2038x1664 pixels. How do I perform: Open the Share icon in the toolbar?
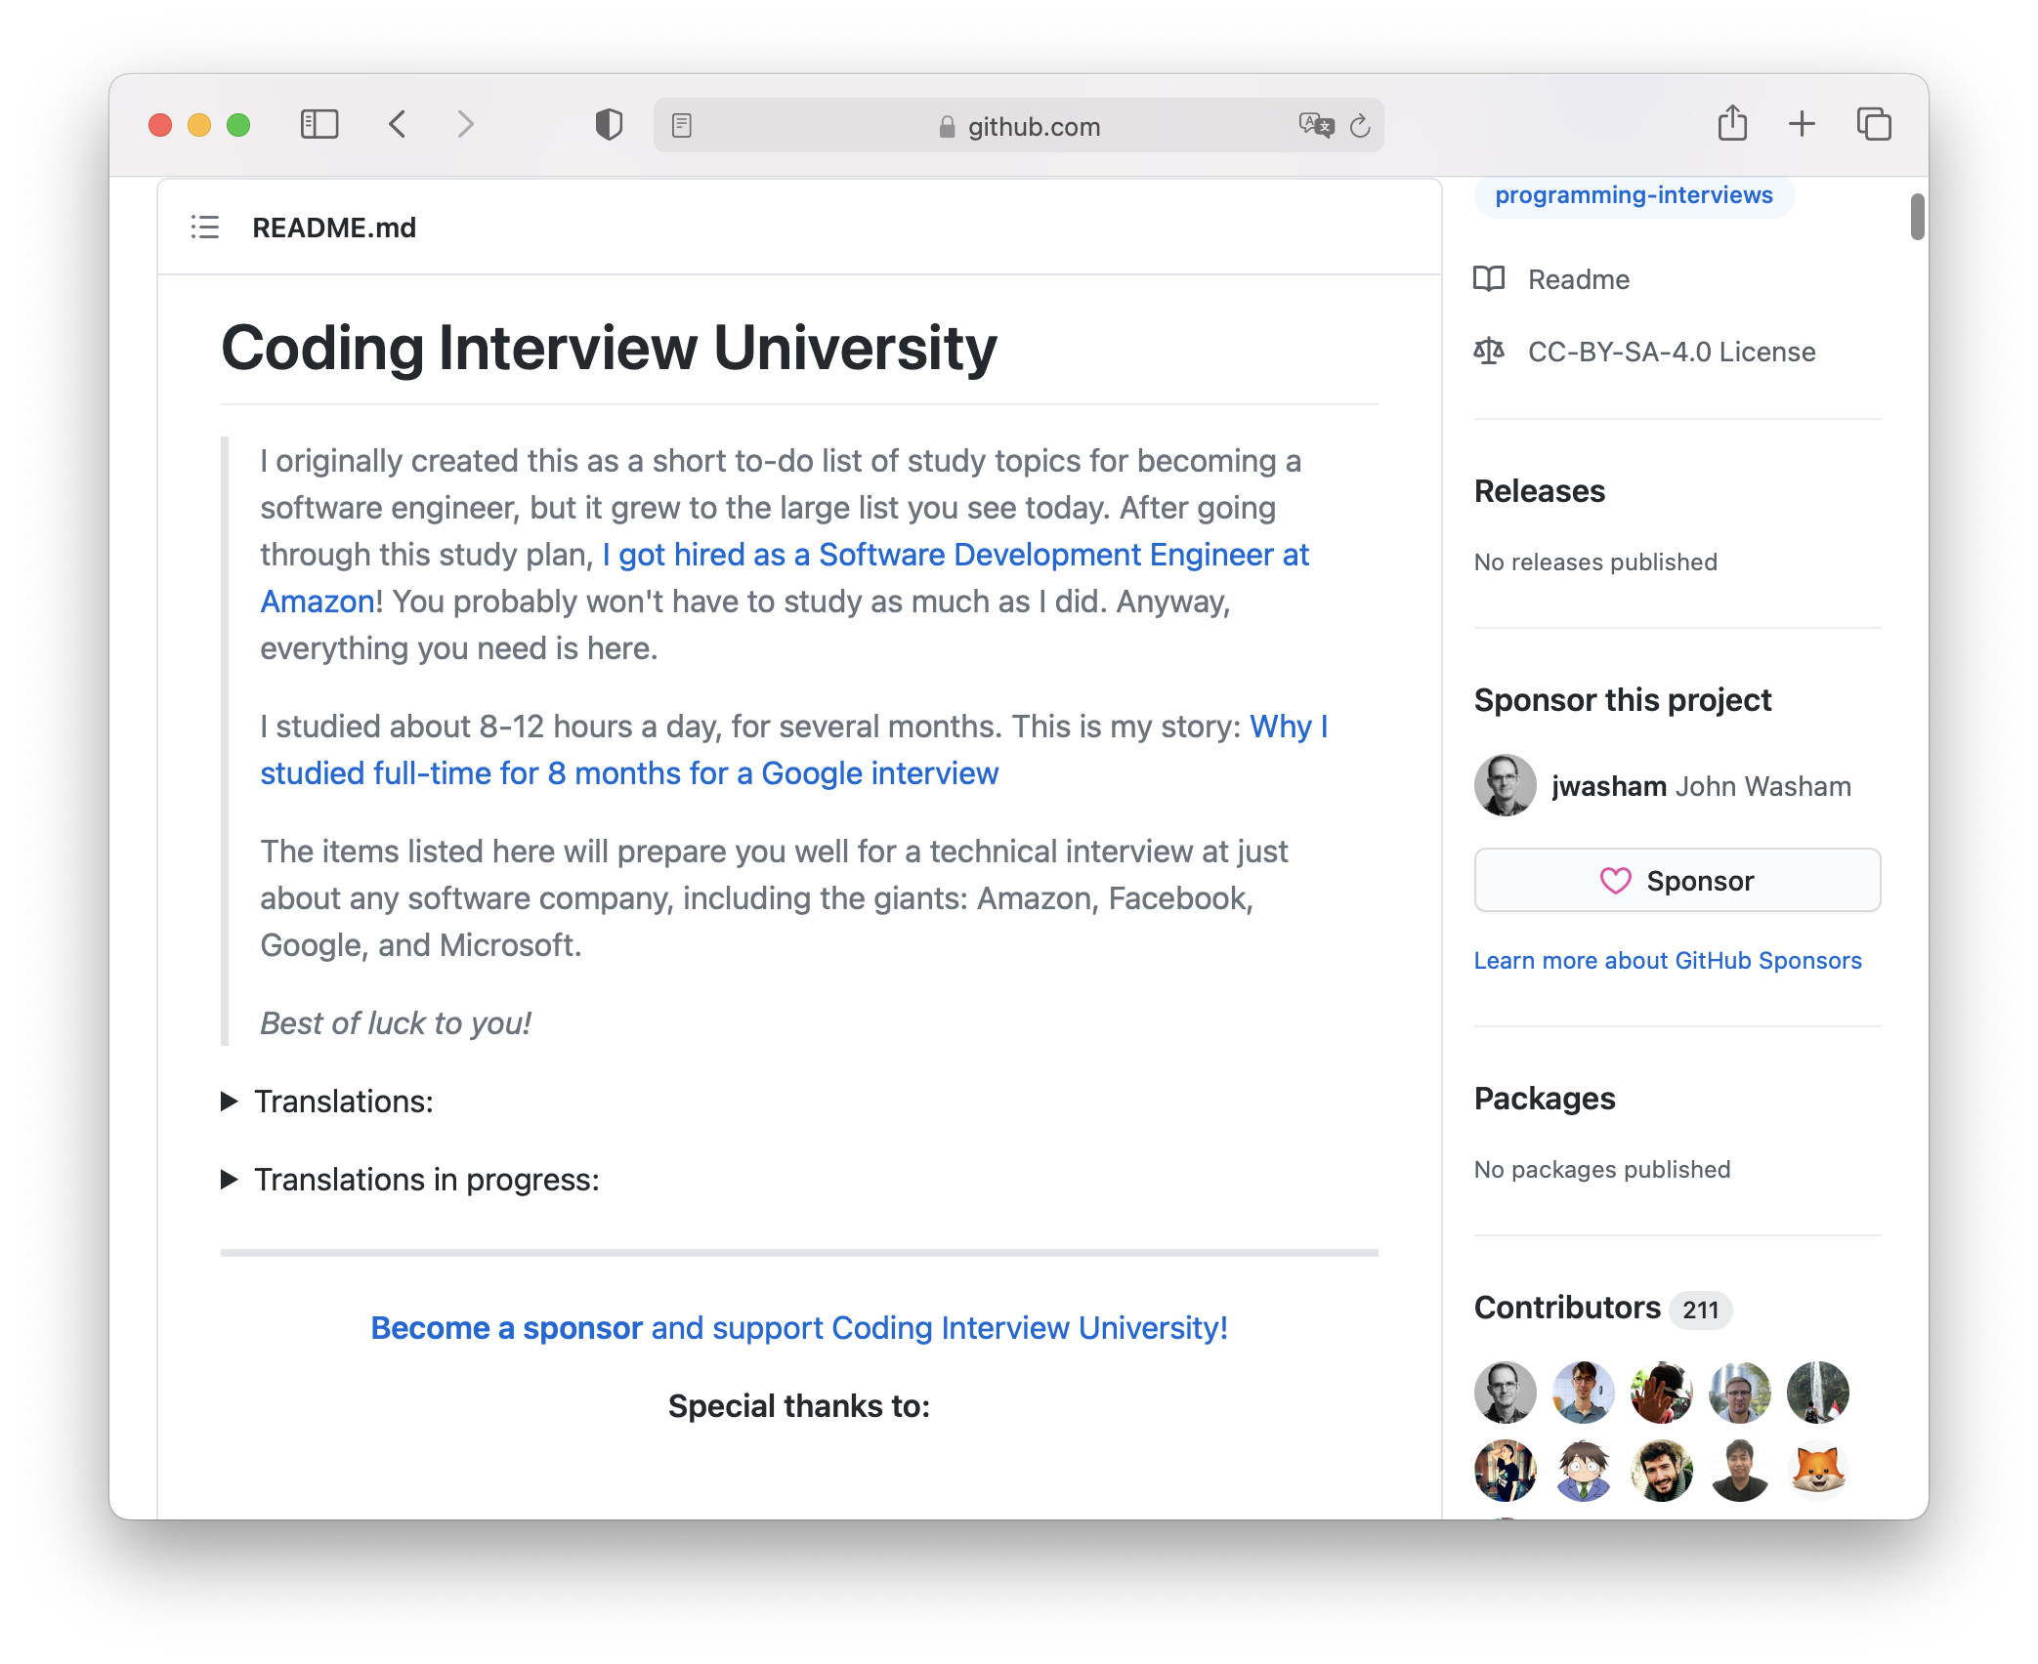[1733, 124]
